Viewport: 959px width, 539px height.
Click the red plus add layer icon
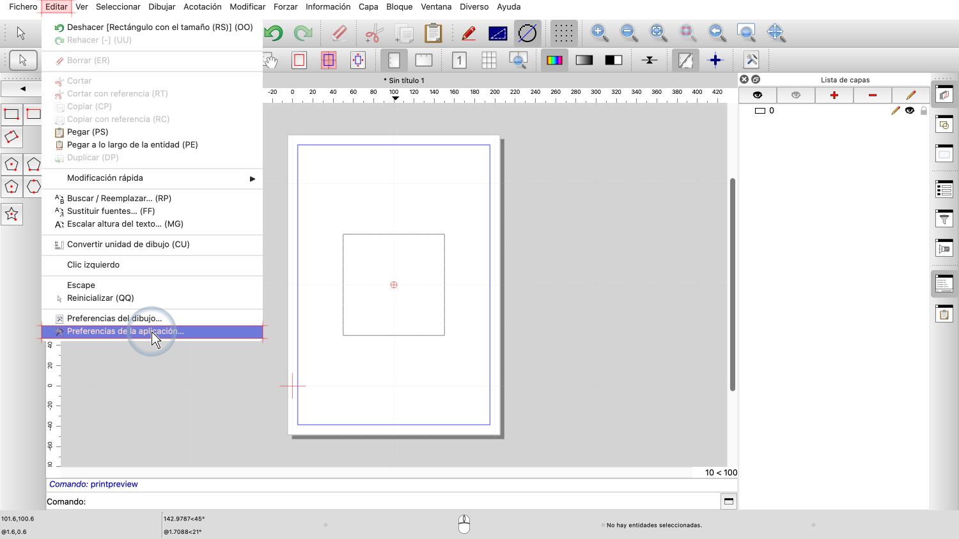(834, 95)
